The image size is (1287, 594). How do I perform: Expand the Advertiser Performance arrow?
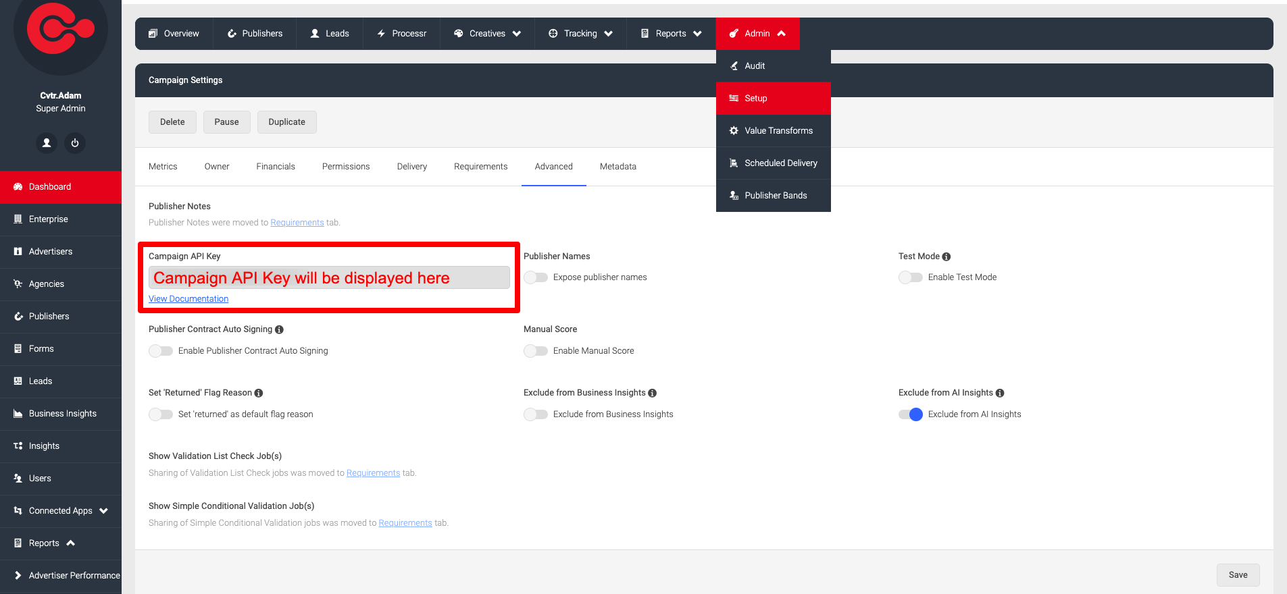pyautogui.click(x=18, y=576)
